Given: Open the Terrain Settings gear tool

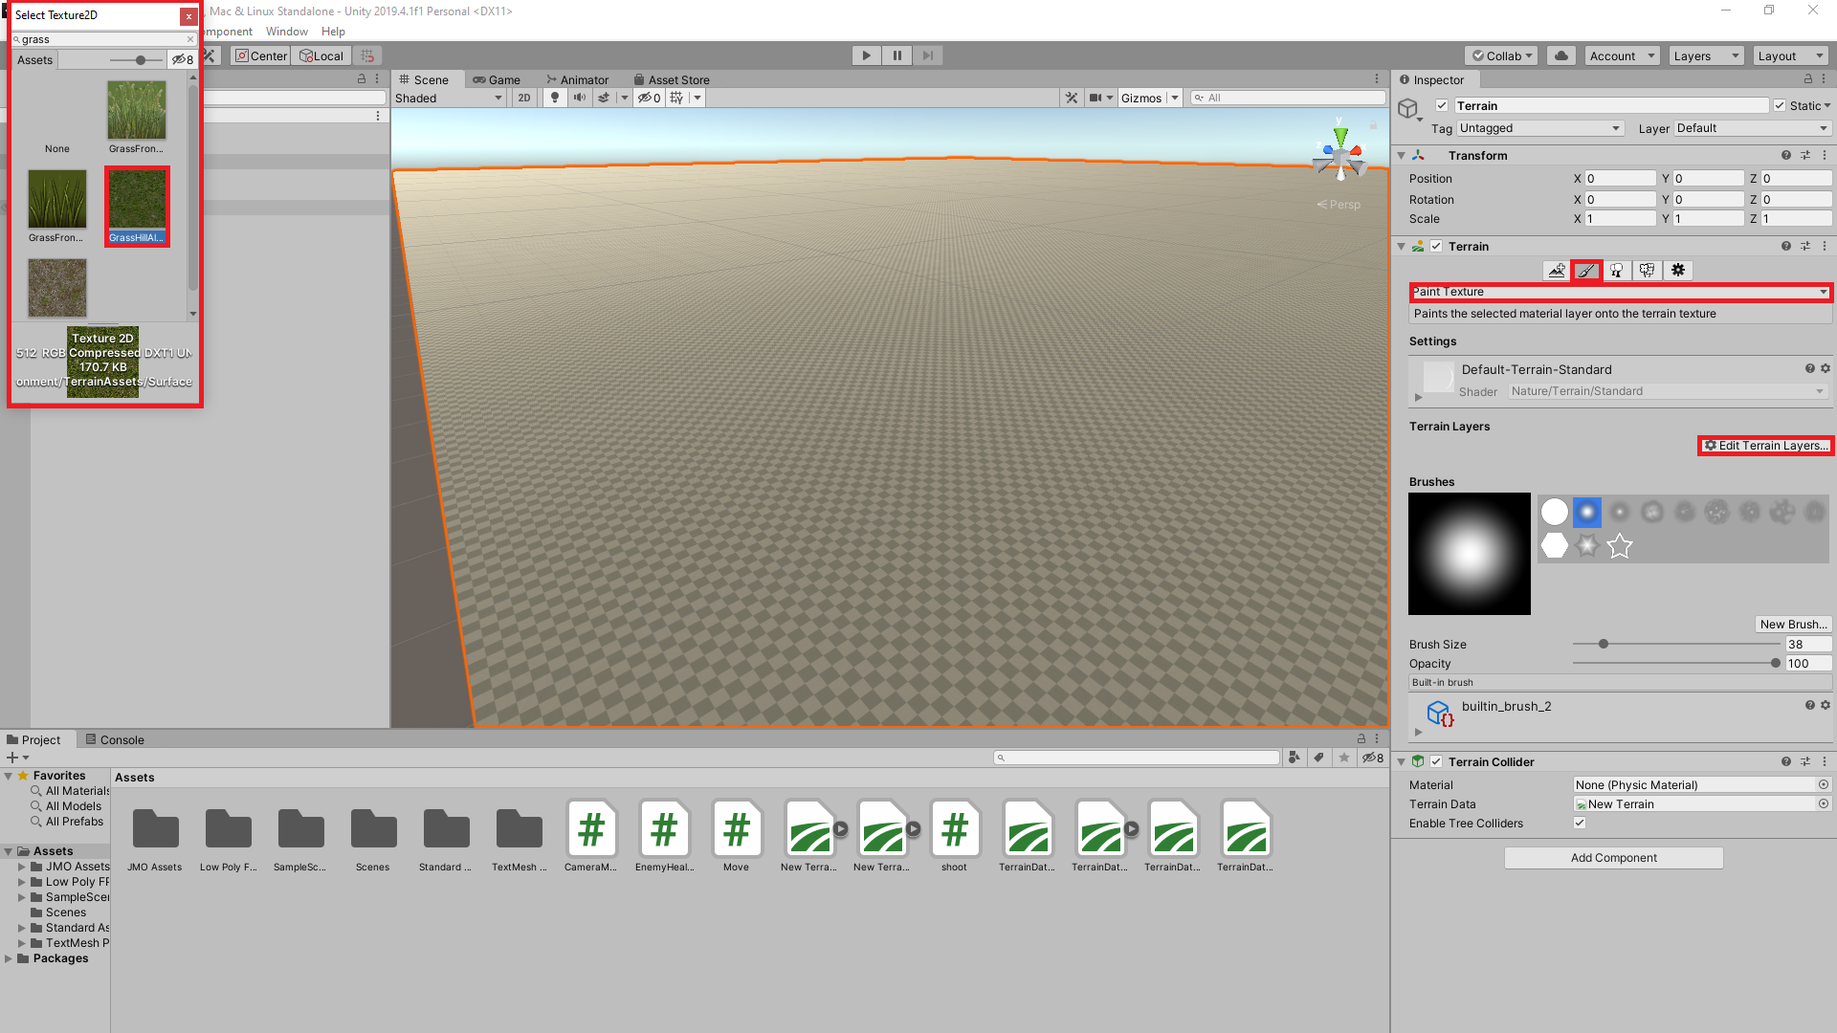Looking at the screenshot, I should 1677,271.
